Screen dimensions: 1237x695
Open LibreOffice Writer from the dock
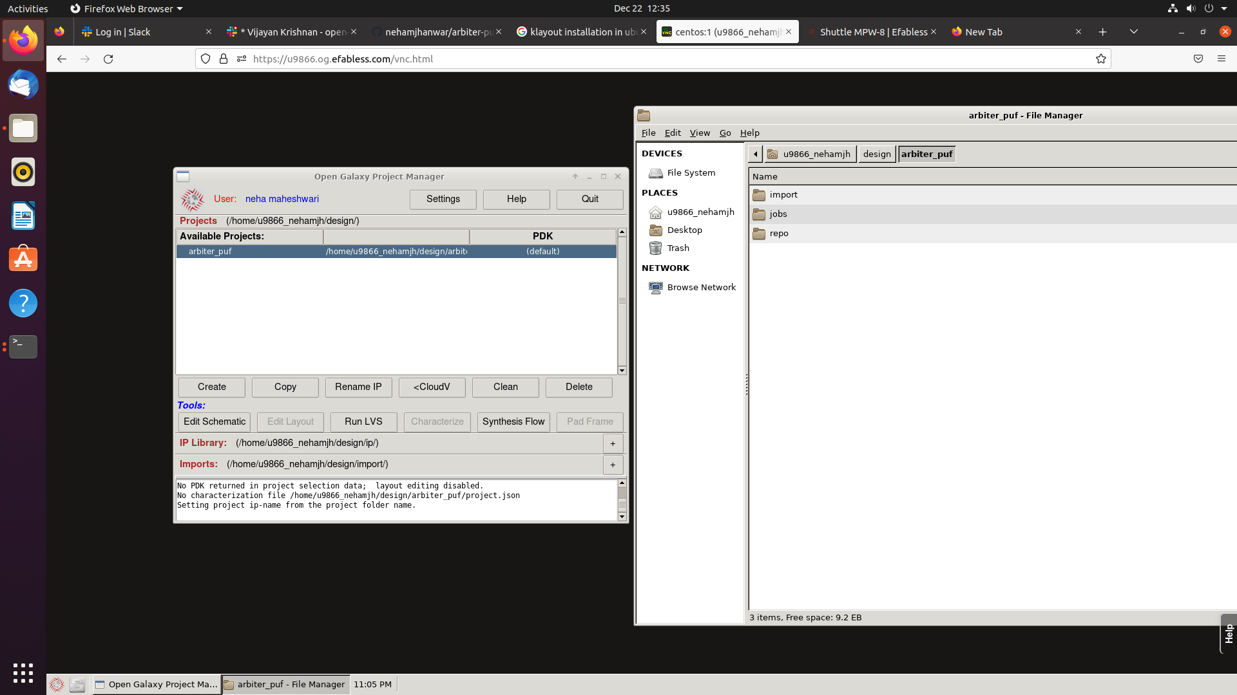click(x=23, y=216)
